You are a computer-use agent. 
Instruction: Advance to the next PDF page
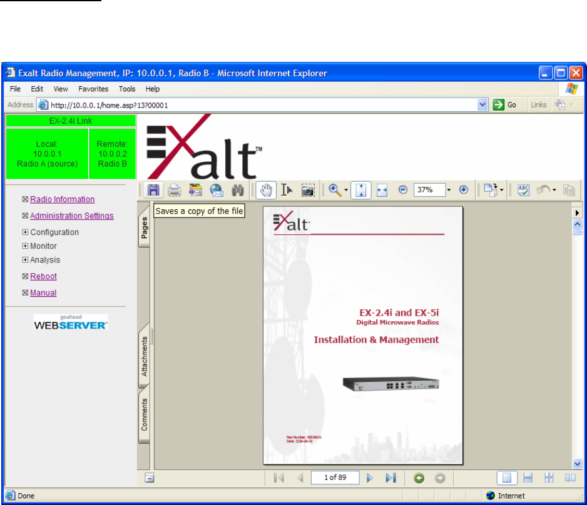click(x=370, y=477)
